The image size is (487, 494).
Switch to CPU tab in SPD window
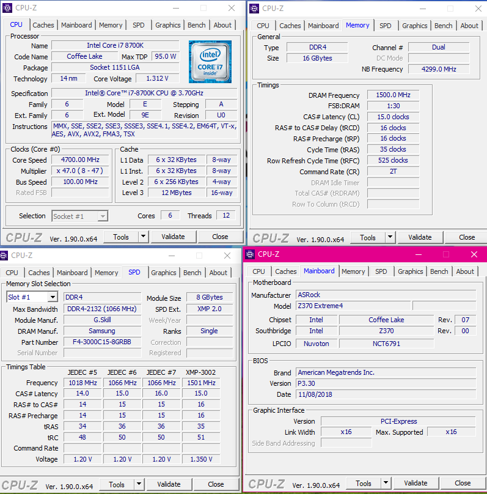12,273
